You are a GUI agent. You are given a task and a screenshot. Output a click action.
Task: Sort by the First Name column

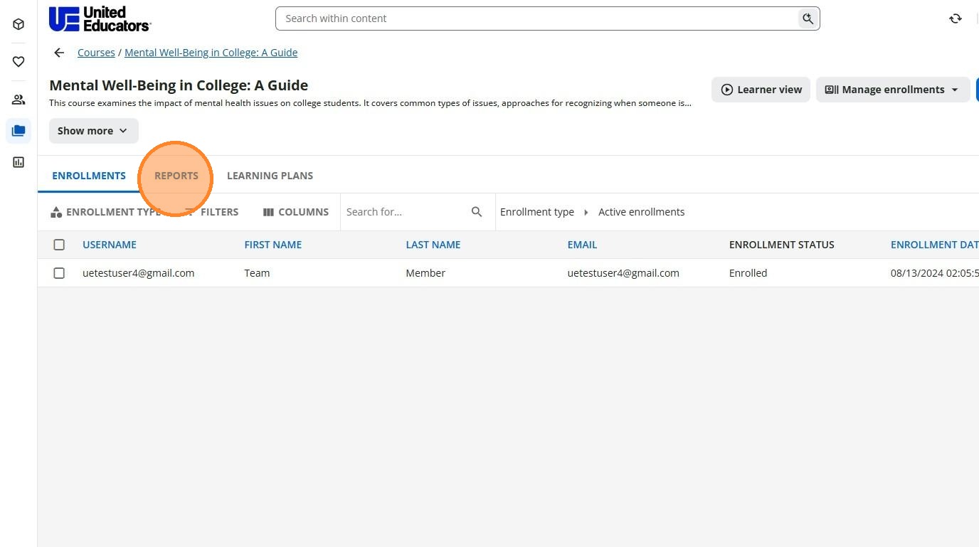tap(273, 245)
